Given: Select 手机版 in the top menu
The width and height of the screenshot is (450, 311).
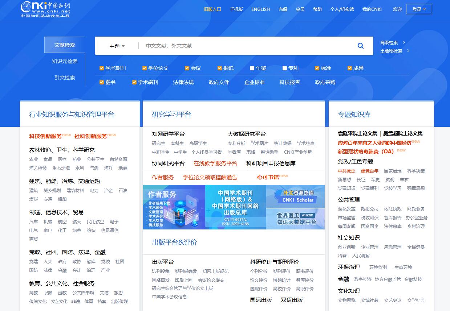Looking at the screenshot, I should coord(236,9).
